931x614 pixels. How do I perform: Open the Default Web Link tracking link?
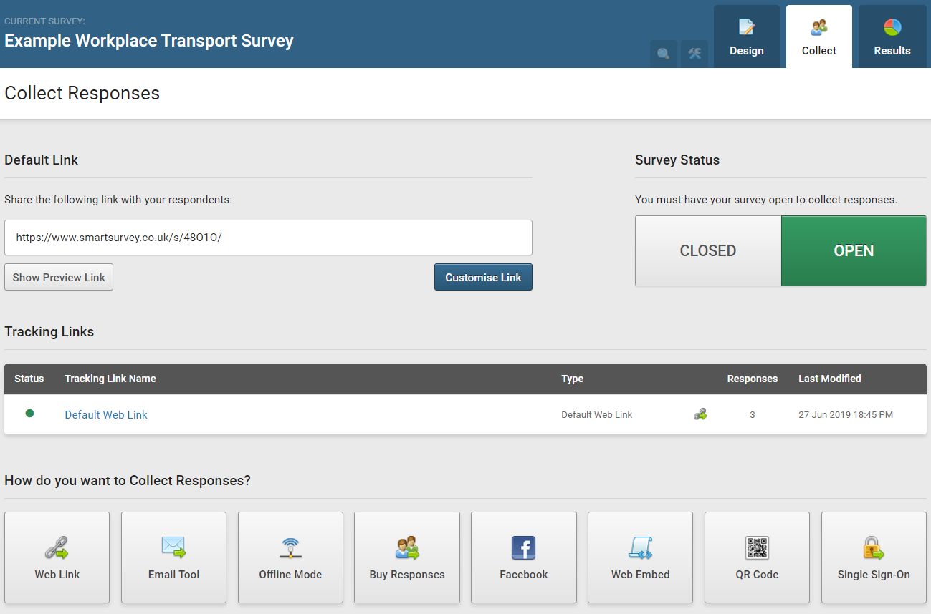coord(105,414)
